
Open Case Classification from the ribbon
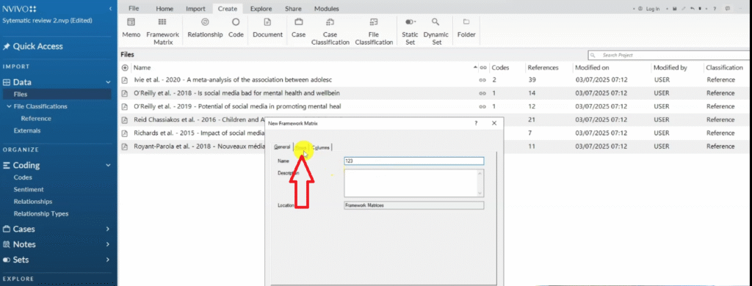pyautogui.click(x=330, y=32)
